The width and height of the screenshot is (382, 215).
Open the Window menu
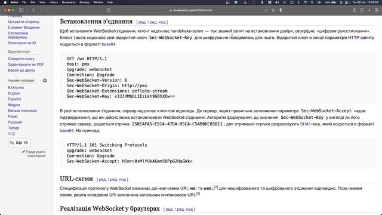tap(98, 2)
